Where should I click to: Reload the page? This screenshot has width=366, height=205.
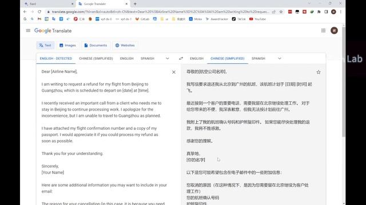coord(39,11)
